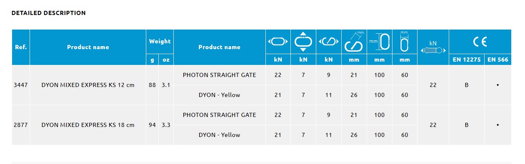Viewport: 525px width, 164px height.
Task: Click the open gate strength carabiner icon
Action: click(x=329, y=42)
